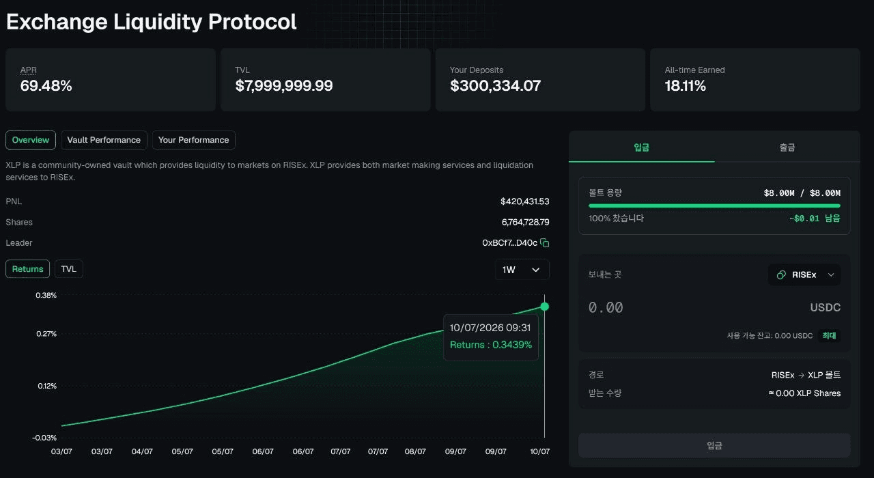Image resolution: width=874 pixels, height=478 pixels.
Task: Toggle chart to Returns view
Action: pyautogui.click(x=28, y=269)
